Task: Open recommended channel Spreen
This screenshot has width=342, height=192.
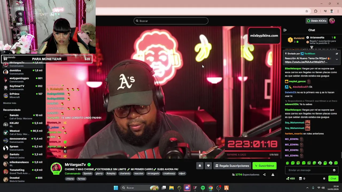Action: (23, 148)
